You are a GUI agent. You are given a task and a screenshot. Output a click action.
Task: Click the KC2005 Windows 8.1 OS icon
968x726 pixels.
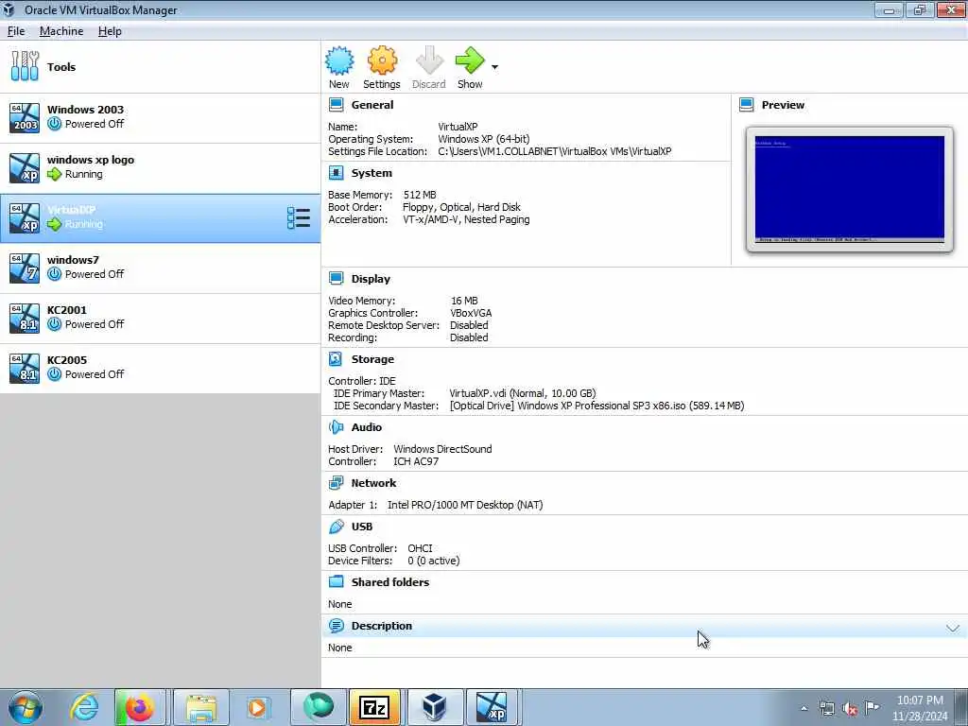click(25, 368)
